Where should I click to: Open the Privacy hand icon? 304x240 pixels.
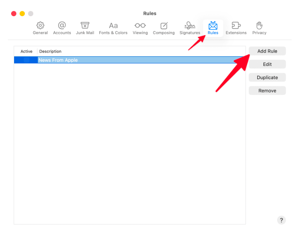coord(259,25)
